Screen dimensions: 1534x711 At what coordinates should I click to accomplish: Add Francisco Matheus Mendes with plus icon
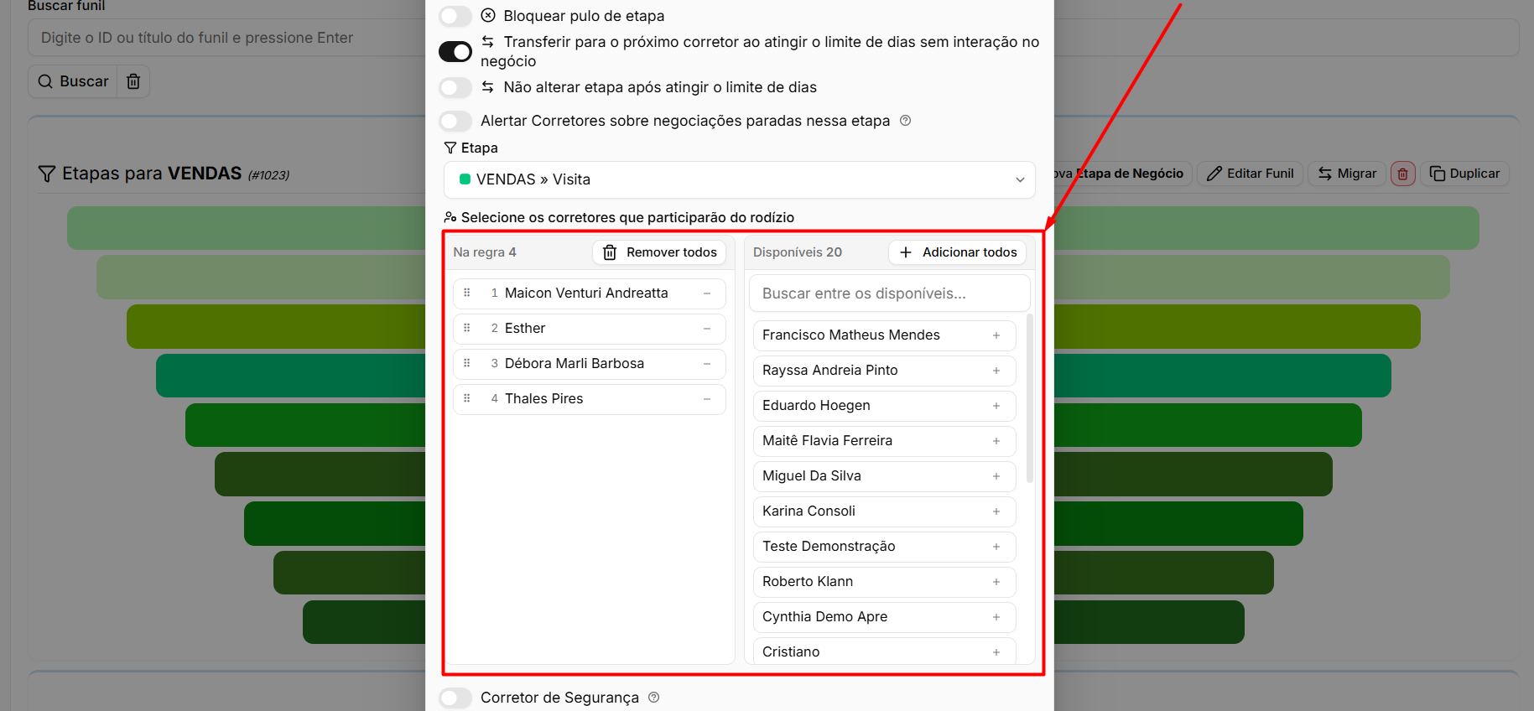tap(996, 335)
